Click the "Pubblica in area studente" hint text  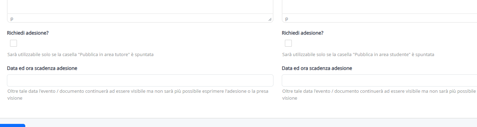pyautogui.click(x=358, y=55)
